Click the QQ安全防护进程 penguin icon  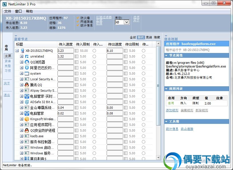click(27, 130)
